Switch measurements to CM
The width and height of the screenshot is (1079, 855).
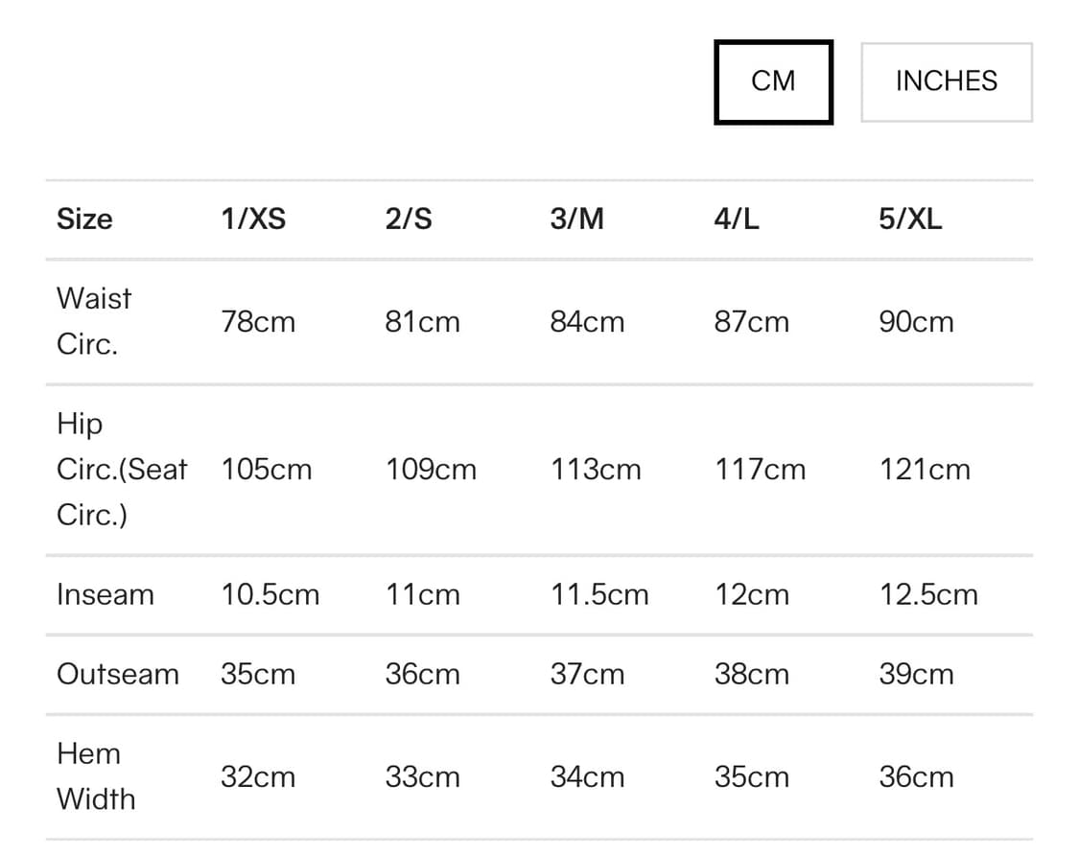(773, 81)
